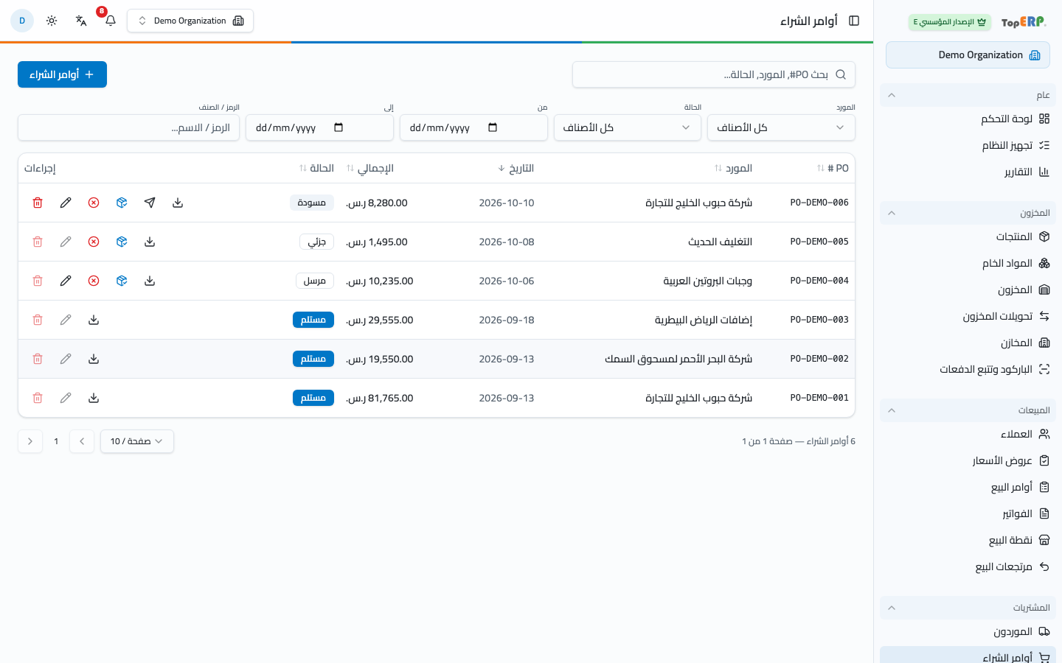
Task: Download PO-DEMO-003 document
Action: [94, 320]
